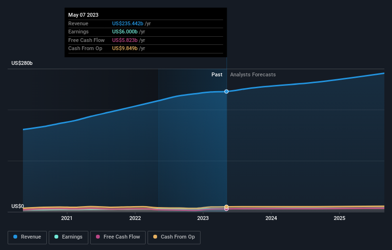Click the Free Cash Flow label in tooltip
Image resolution: width=392 pixels, height=250 pixels.
click(x=86, y=40)
